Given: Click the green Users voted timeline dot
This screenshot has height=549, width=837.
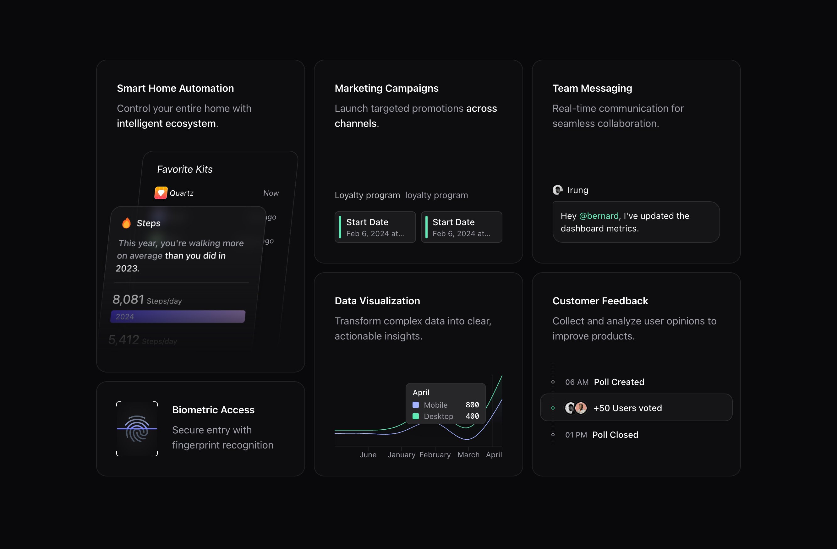Looking at the screenshot, I should pyautogui.click(x=553, y=408).
